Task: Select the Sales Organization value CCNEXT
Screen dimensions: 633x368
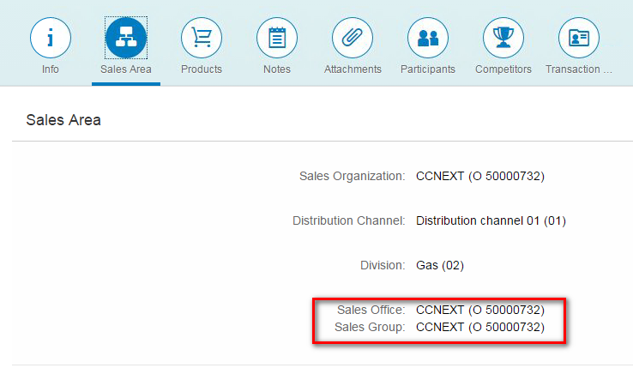Action: [x=480, y=176]
